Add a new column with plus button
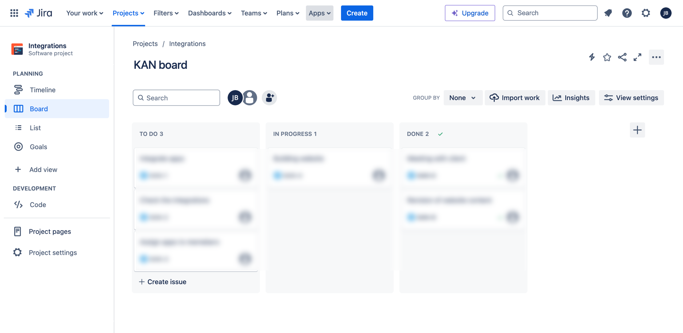683x333 pixels. (x=637, y=130)
